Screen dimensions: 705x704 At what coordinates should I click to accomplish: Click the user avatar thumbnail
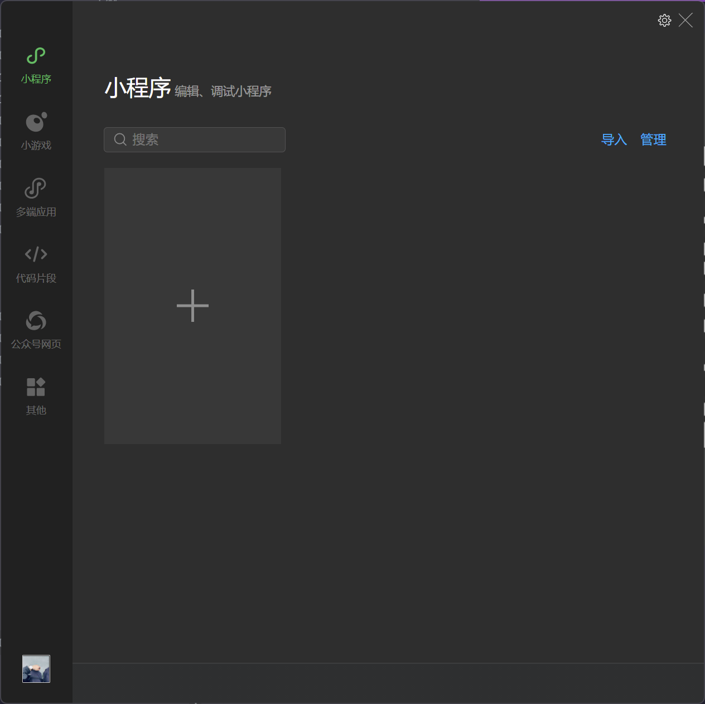point(36,668)
